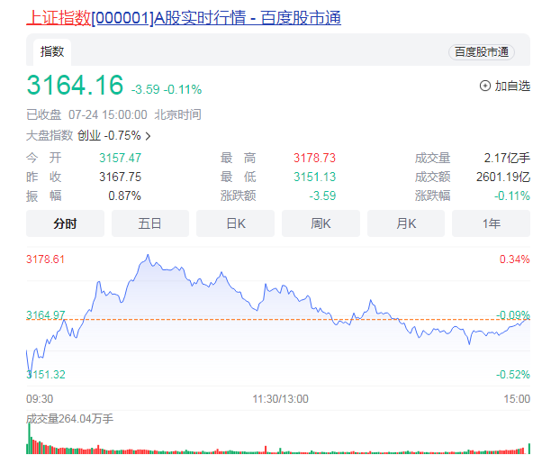The height and width of the screenshot is (464, 542).
Task: Click the 15:00 time axis label
Action: tap(516, 398)
